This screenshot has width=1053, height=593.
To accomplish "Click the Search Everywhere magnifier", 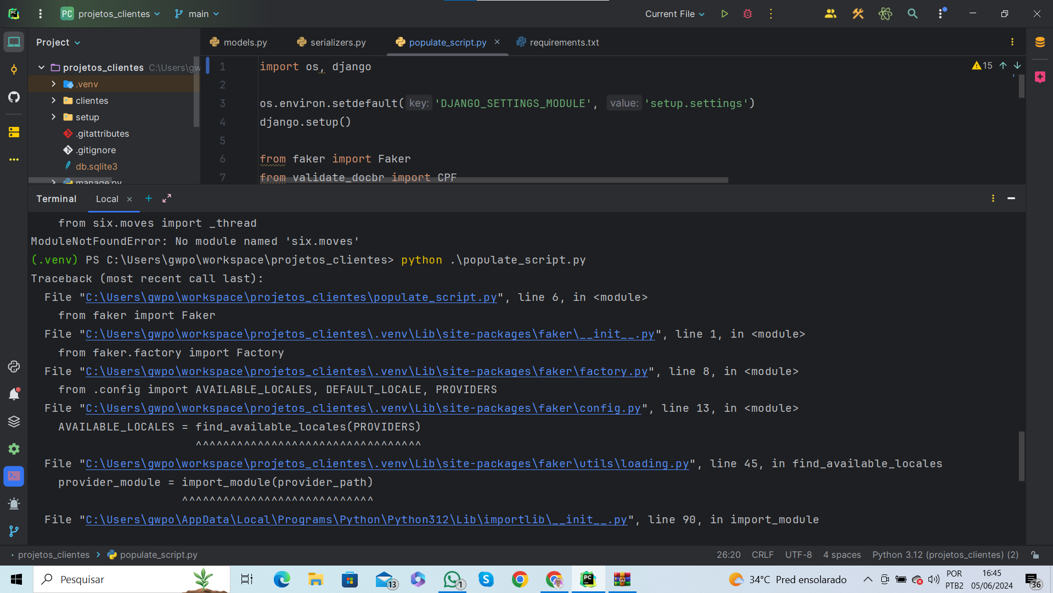I will pos(913,14).
